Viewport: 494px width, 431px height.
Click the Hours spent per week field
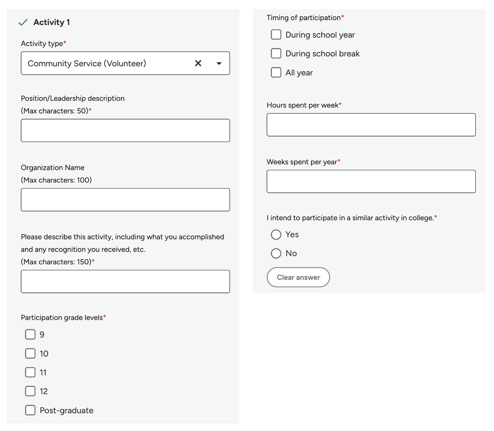tap(371, 125)
